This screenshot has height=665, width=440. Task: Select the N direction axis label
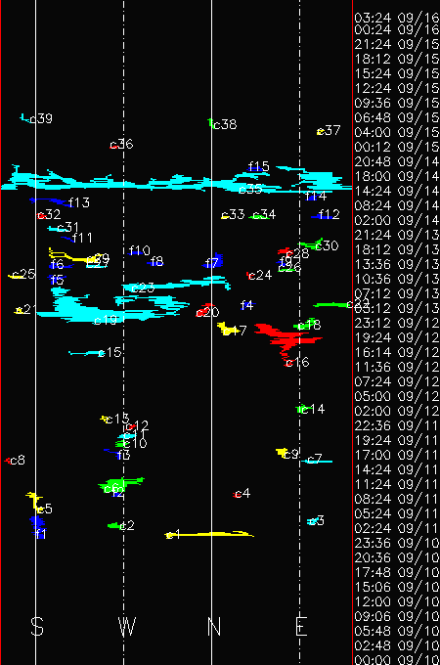[214, 626]
